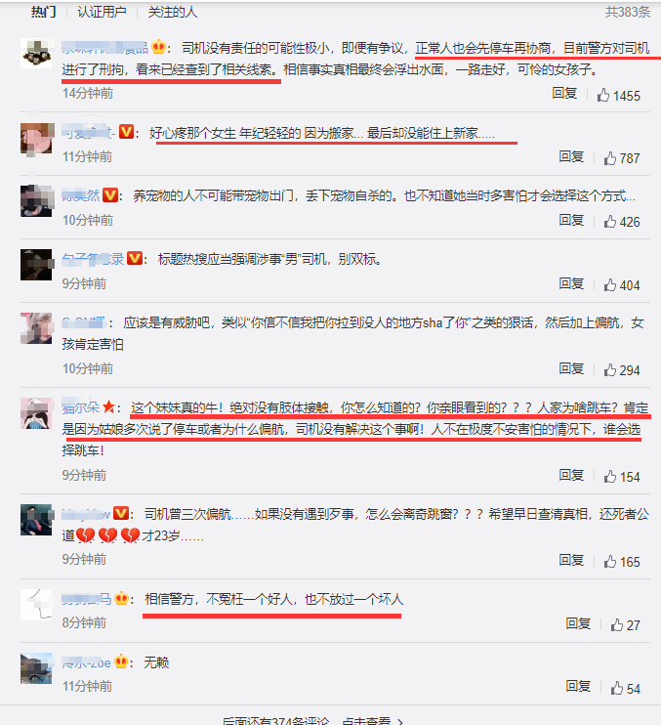The height and width of the screenshot is (725, 661).
Task: Like the comment with 1455 likes
Action: [x=602, y=95]
